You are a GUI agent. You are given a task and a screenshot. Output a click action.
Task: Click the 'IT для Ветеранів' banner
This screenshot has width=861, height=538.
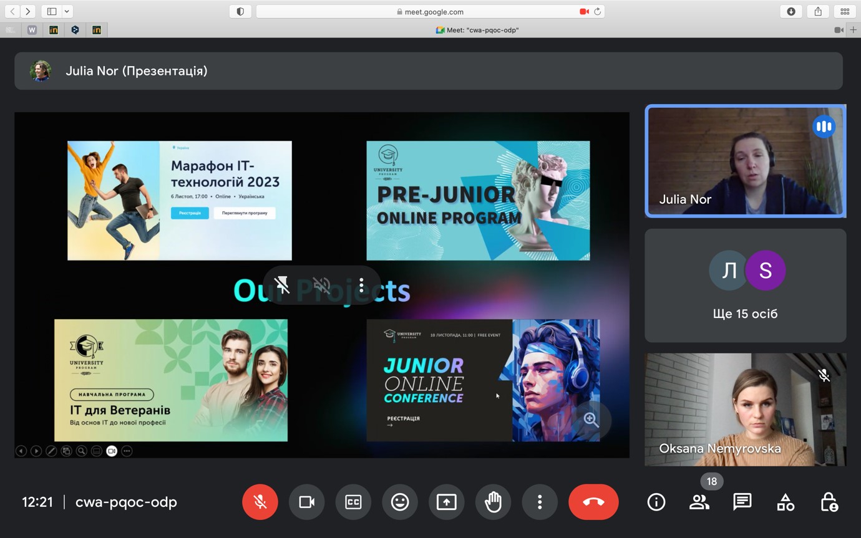[171, 380]
